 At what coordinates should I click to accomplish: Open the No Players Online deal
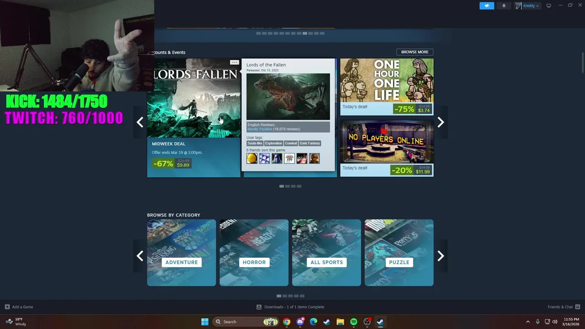tap(387, 148)
